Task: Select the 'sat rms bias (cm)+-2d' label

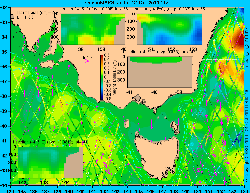Action: (36, 13)
